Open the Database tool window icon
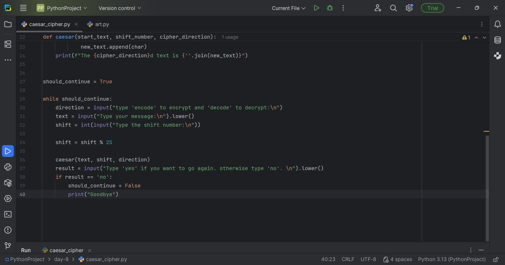The image size is (505, 265). (x=497, y=40)
